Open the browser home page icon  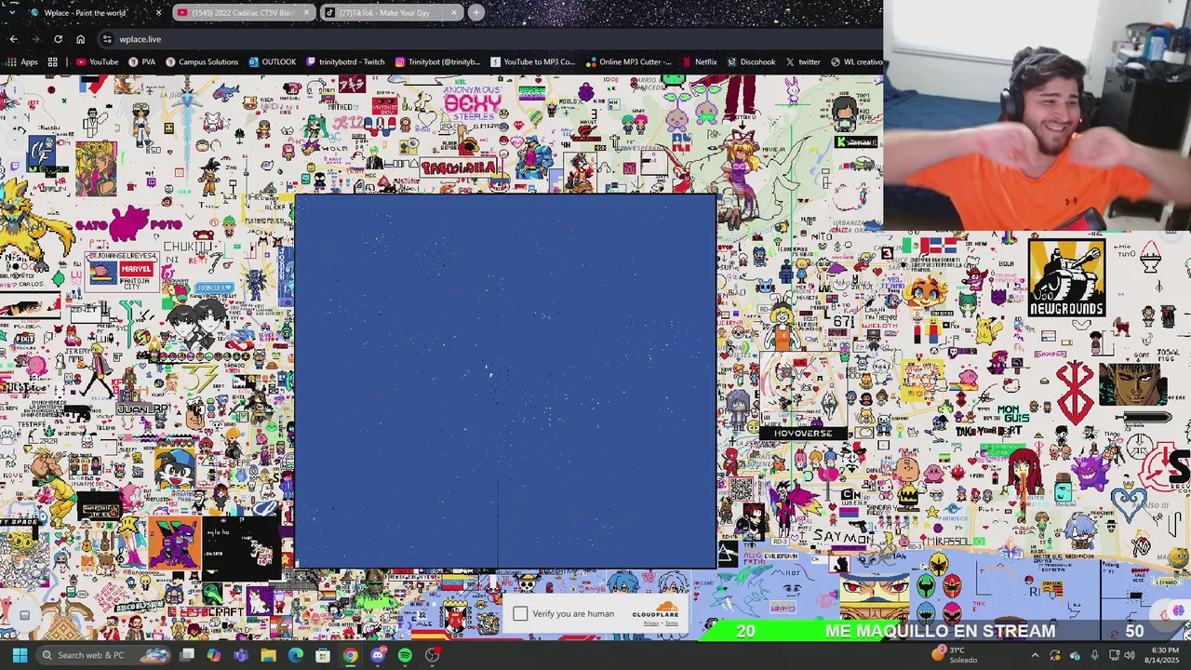click(x=80, y=39)
